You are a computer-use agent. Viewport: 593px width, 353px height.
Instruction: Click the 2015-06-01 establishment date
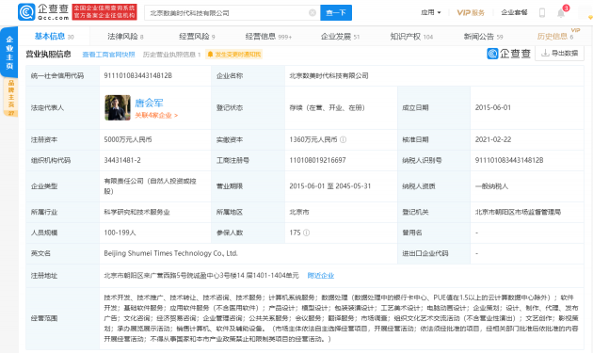[493, 107]
